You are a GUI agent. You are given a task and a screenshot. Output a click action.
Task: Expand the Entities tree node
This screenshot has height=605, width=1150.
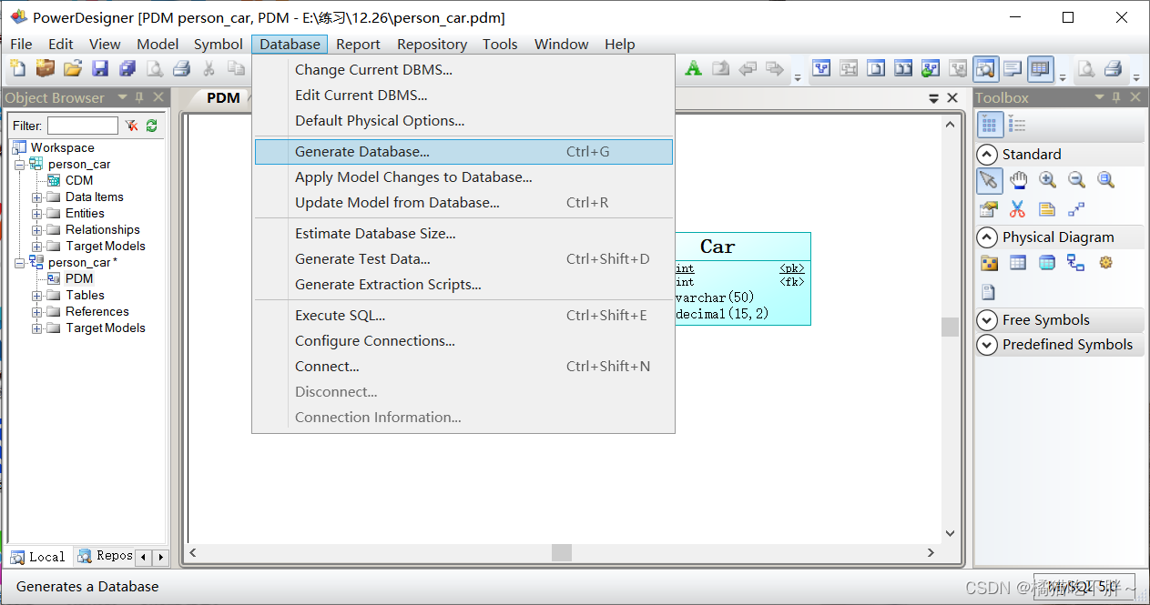tap(37, 214)
